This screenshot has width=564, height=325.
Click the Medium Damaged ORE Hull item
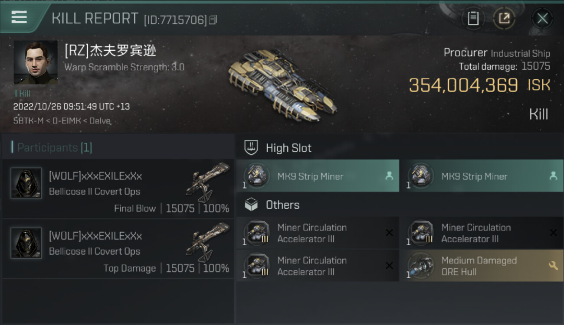pos(482,266)
